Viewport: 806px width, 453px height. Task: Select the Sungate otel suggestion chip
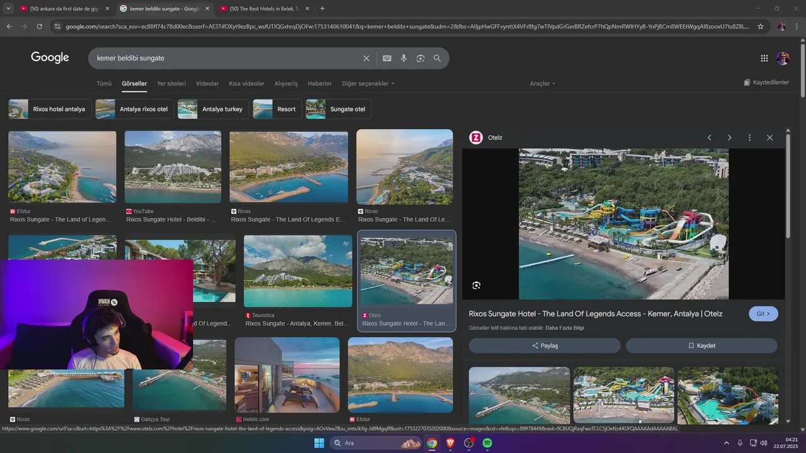(x=338, y=109)
